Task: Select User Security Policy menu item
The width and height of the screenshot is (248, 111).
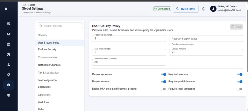Action: click(x=60, y=43)
